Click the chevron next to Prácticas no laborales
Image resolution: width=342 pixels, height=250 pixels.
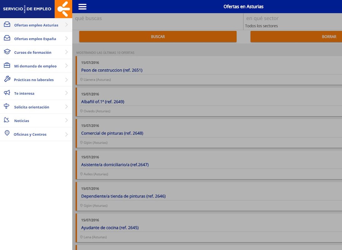(x=67, y=80)
